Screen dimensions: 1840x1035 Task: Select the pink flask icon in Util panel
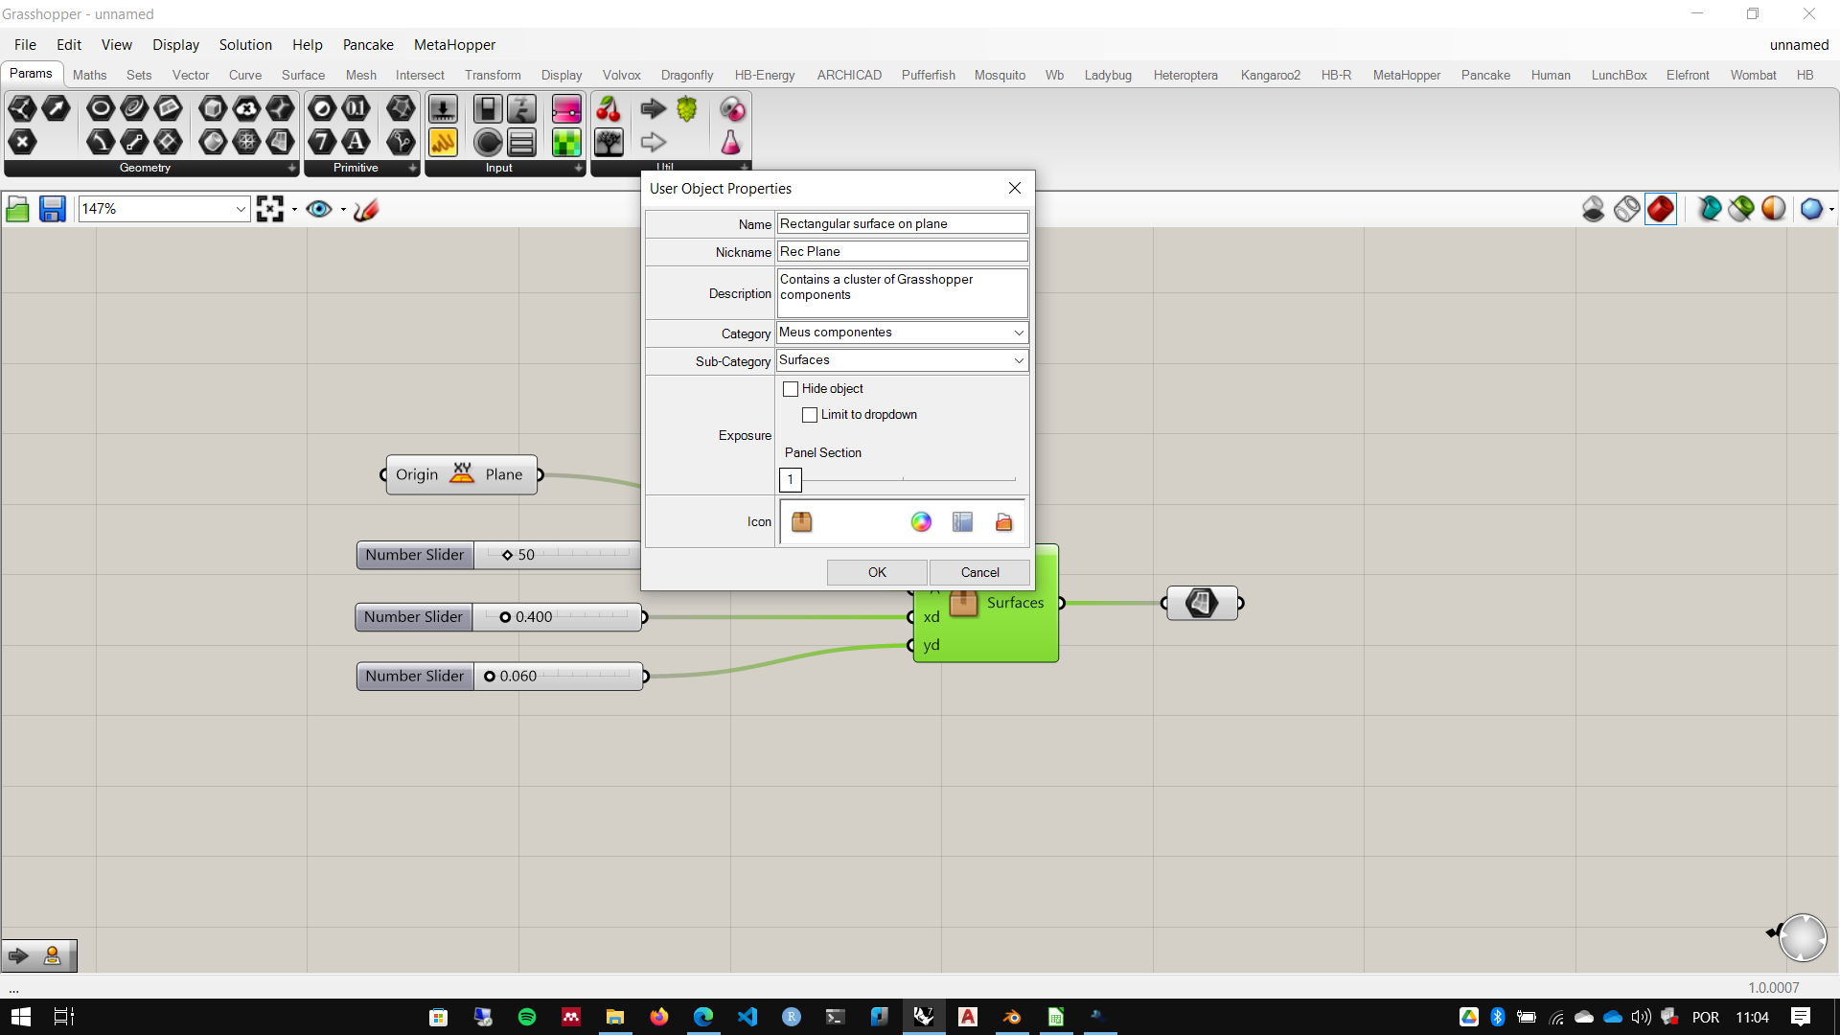coord(731,143)
